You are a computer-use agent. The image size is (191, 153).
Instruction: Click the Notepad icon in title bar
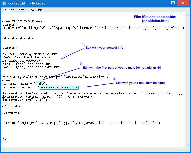[4, 3]
